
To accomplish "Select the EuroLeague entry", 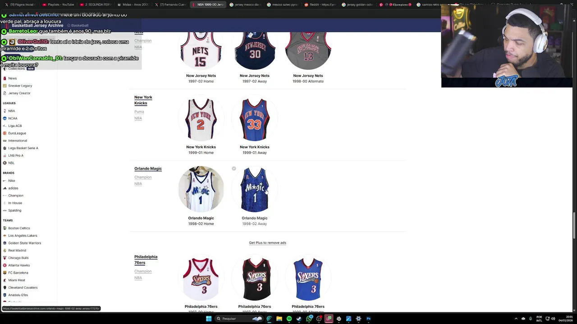I will click(14, 133).
